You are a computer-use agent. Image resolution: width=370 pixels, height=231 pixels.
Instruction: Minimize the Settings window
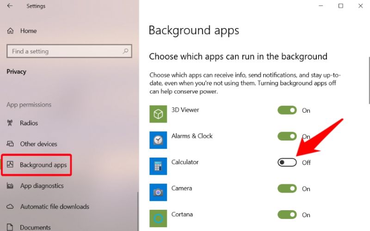tap(321, 6)
